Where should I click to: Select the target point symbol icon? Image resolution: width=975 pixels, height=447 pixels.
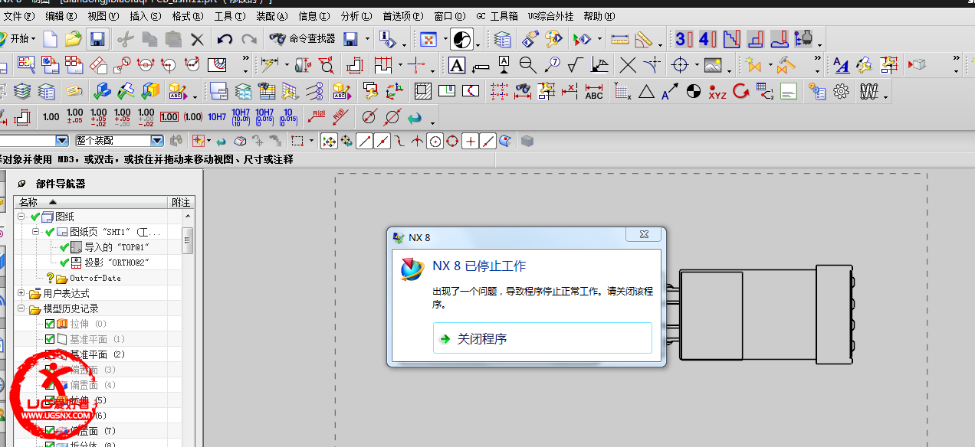click(x=680, y=65)
